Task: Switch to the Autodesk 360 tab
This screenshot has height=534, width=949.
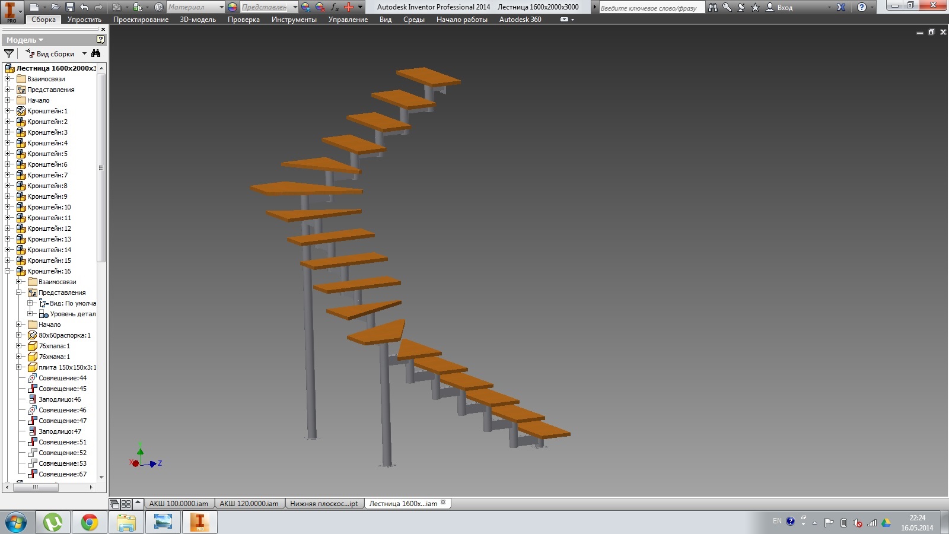Action: click(x=520, y=20)
